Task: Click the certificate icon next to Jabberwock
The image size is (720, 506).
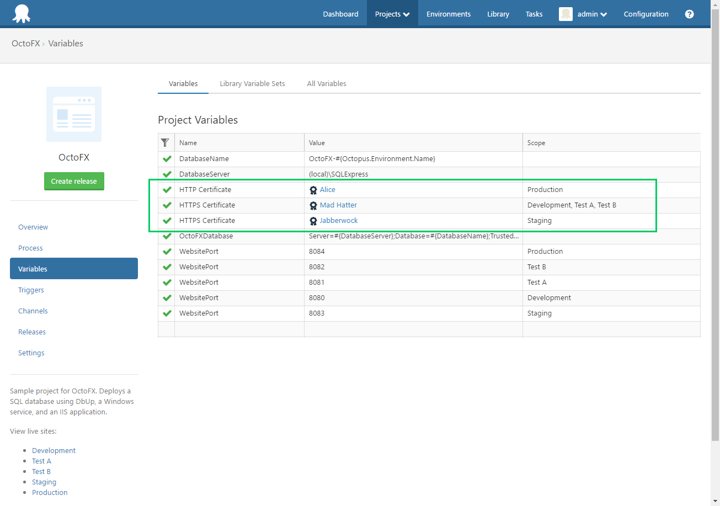Action: point(314,220)
